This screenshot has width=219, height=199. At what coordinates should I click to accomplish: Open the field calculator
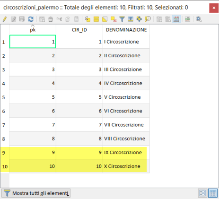click(x=176, y=19)
